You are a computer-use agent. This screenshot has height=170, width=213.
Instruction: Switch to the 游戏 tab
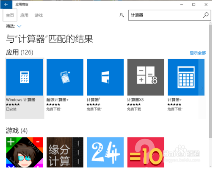[39, 15]
